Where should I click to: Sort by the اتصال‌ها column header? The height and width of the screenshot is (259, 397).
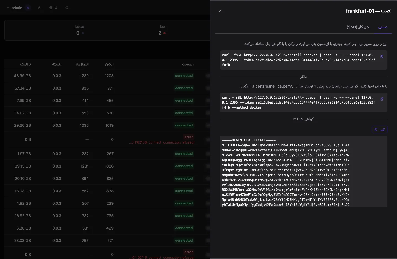pos(82,64)
